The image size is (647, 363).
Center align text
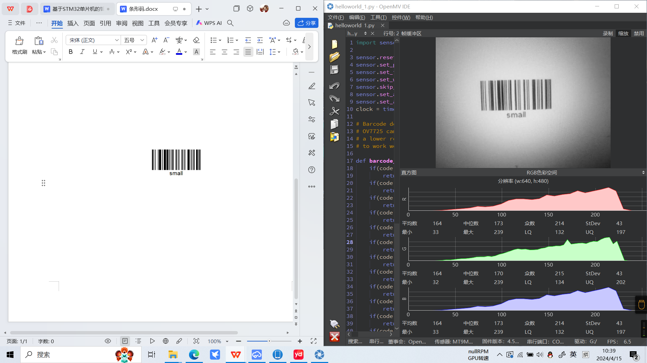point(224,52)
